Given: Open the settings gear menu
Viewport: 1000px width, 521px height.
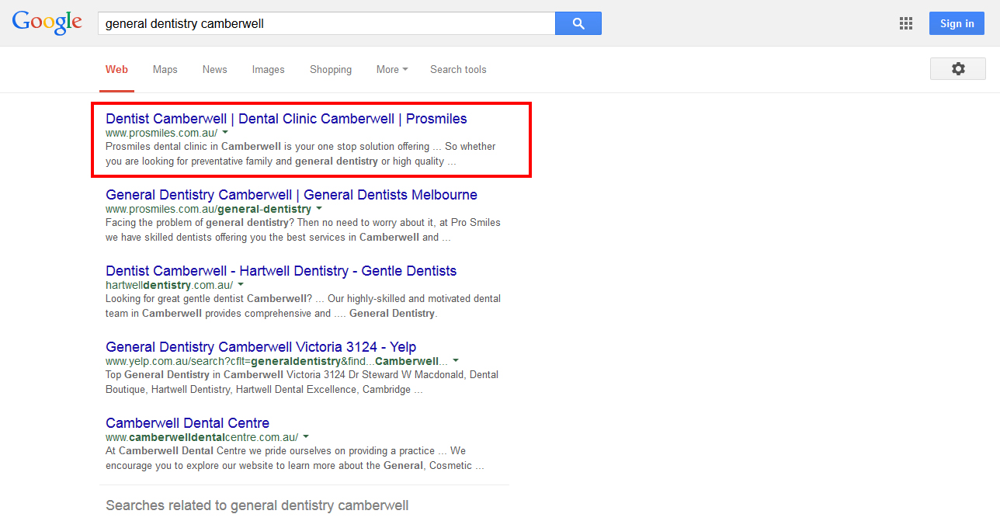Looking at the screenshot, I should [x=958, y=69].
